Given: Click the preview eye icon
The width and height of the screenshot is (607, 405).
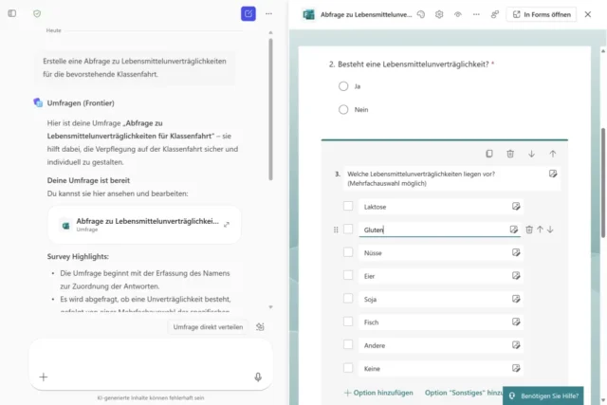Looking at the screenshot, I should point(458,14).
